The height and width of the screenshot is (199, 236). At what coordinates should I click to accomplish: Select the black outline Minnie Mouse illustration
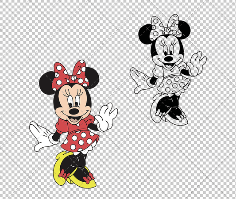(168, 69)
